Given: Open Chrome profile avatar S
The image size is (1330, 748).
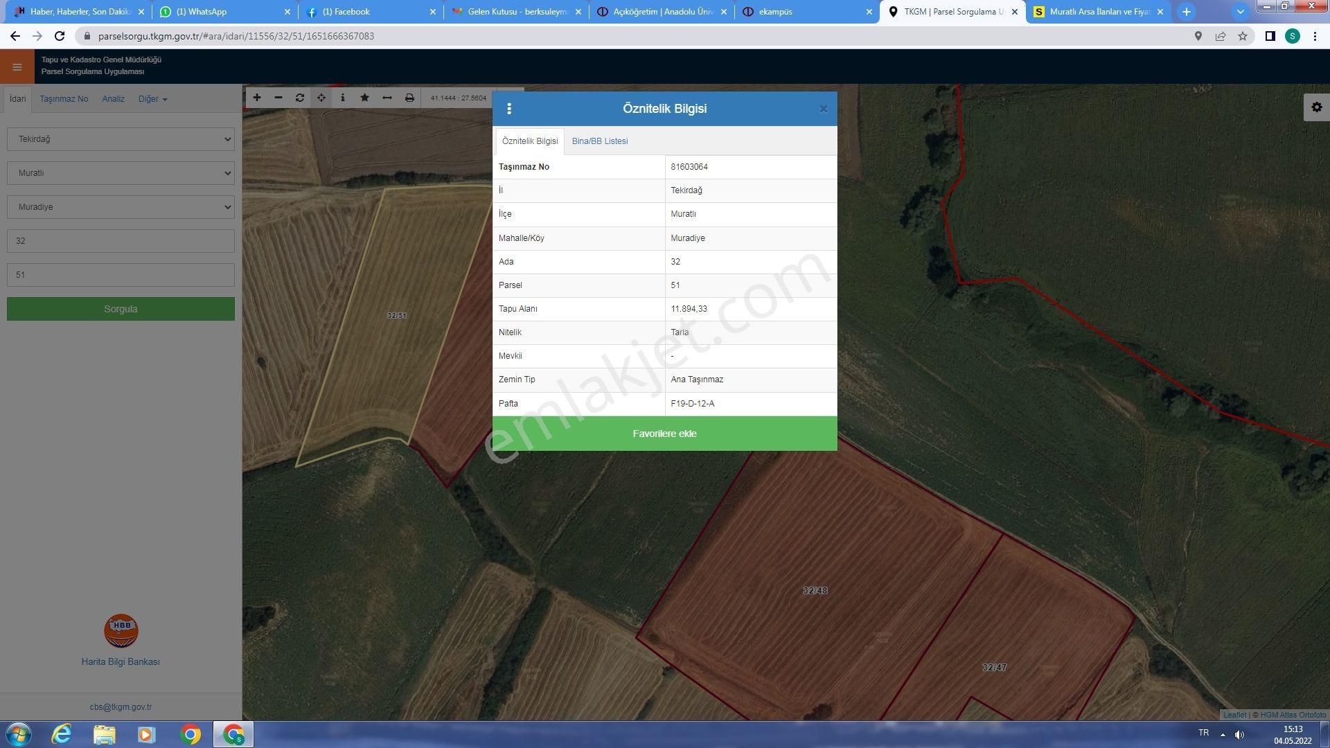Looking at the screenshot, I should [x=1293, y=36].
